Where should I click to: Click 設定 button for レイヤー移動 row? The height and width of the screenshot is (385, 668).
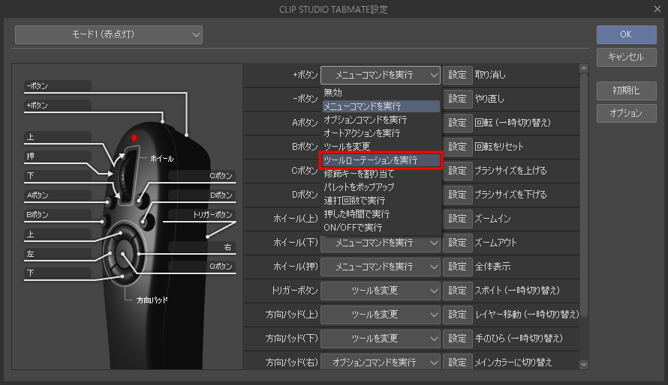point(458,315)
